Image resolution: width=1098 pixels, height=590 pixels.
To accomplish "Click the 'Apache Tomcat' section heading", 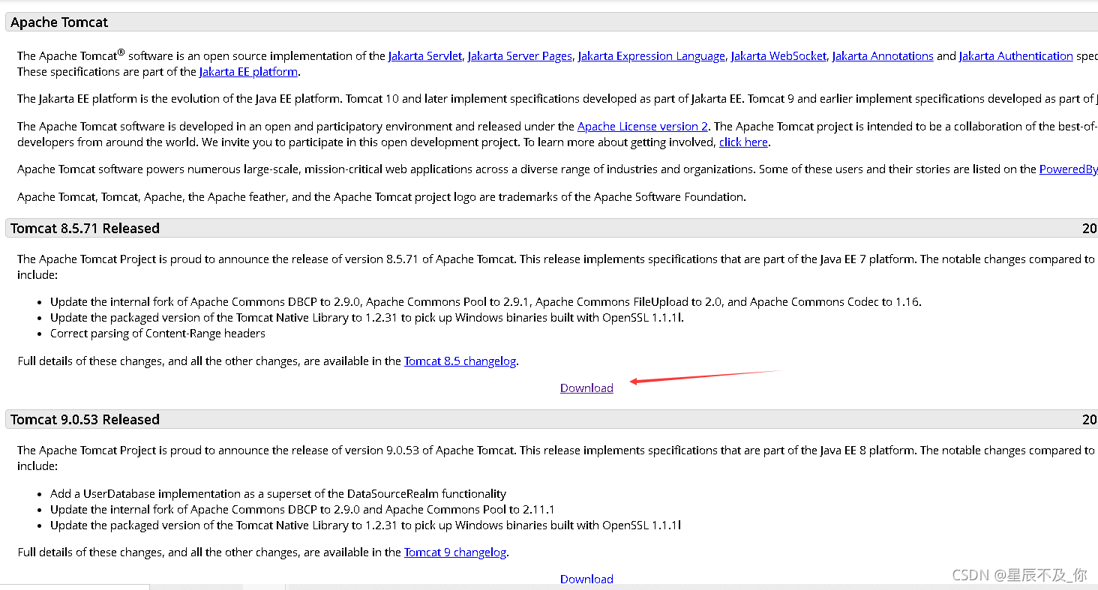I will pos(59,22).
